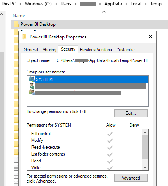This screenshot has width=168, height=186.
Task: Click the SYSTEM group users icon
Action: [32, 79]
